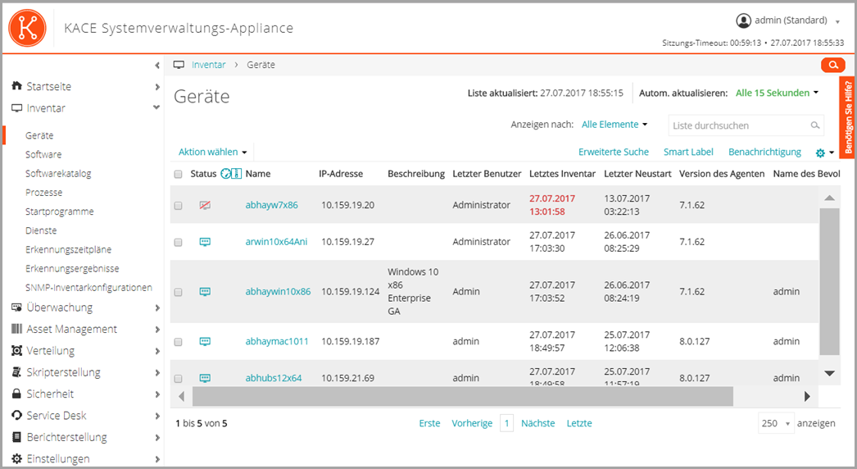857x469 pixels.
Task: Click the Überwachung monitoring icon
Action: [17, 307]
